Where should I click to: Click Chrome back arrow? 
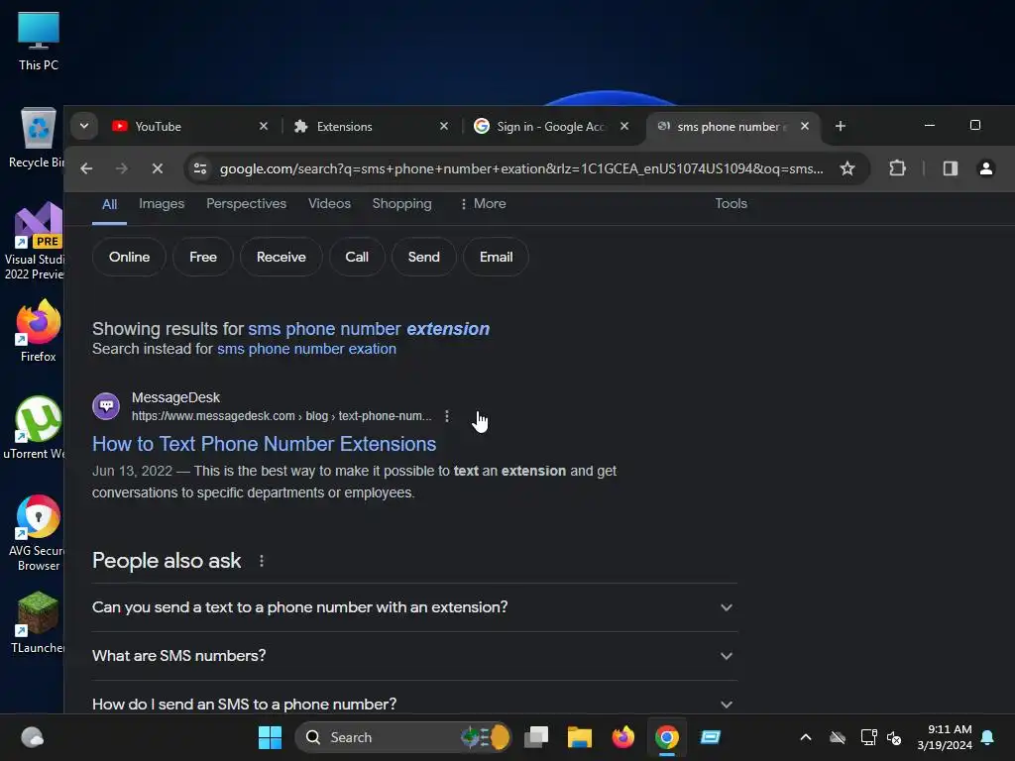point(86,168)
